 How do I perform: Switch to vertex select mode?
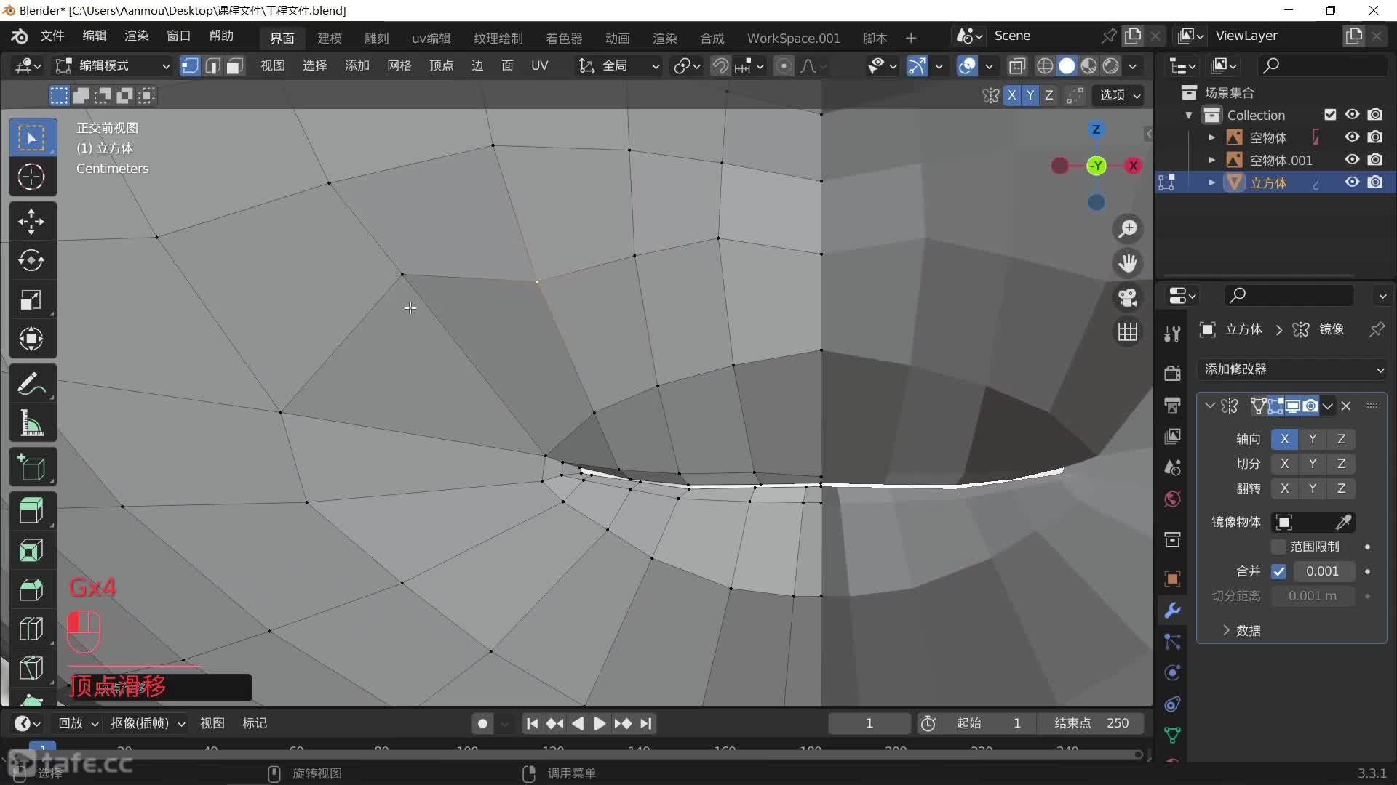[x=190, y=66]
